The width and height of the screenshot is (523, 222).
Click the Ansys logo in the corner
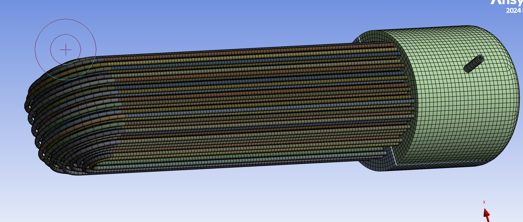click(506, 2)
